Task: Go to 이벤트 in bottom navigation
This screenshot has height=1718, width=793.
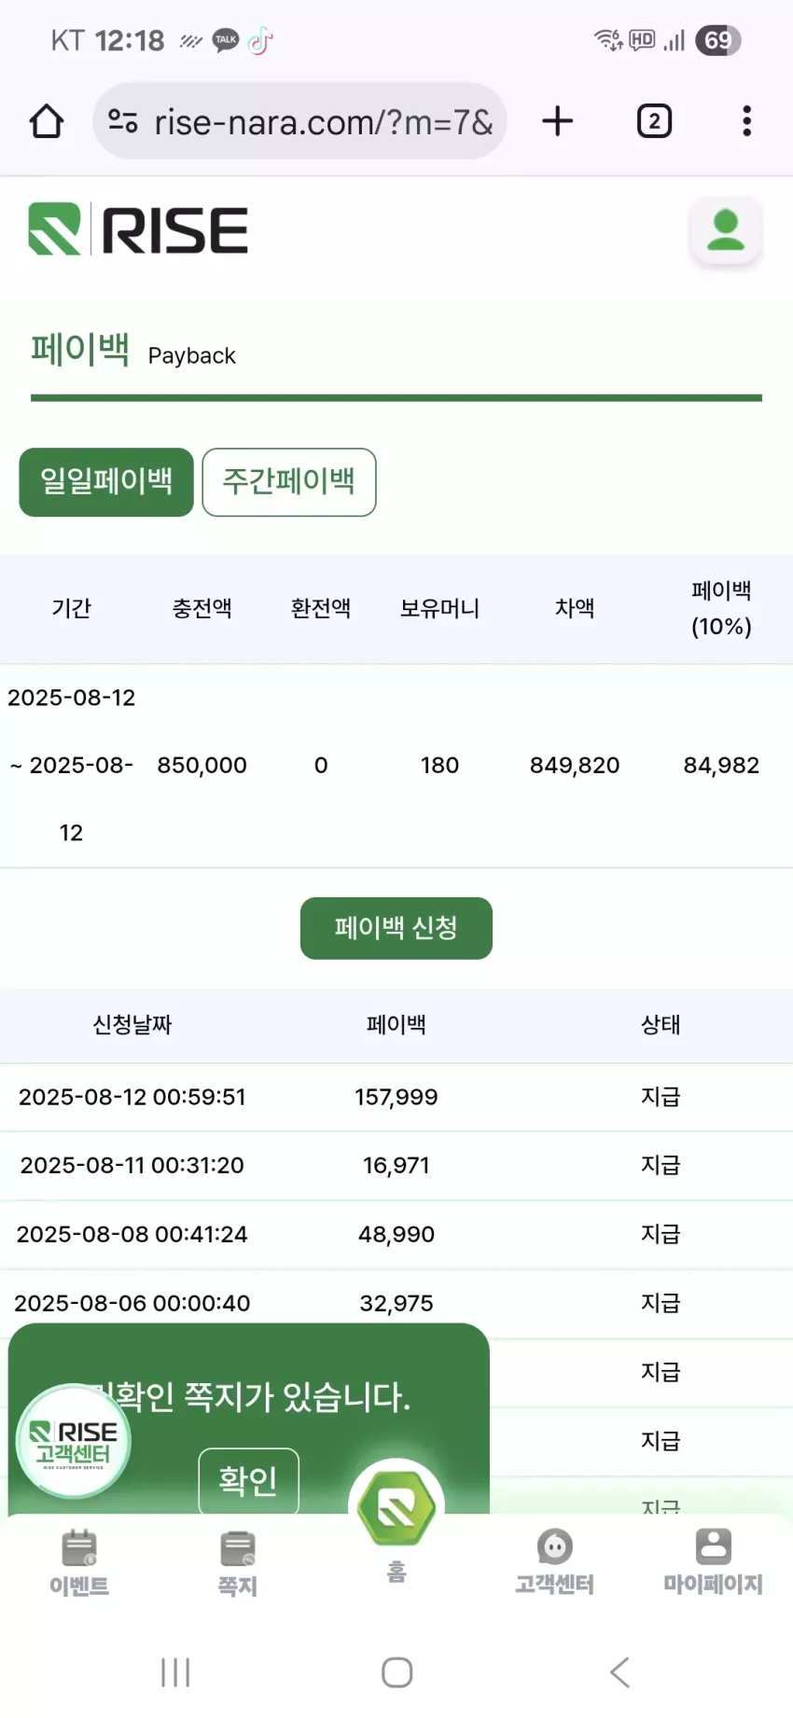Action: click(x=79, y=1562)
